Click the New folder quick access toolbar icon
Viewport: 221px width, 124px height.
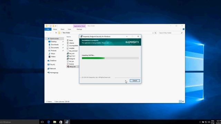coord(54,26)
